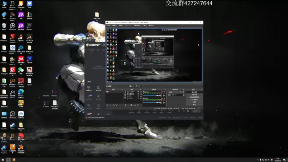Open source properties gear in Sources toolbar

click(131, 105)
